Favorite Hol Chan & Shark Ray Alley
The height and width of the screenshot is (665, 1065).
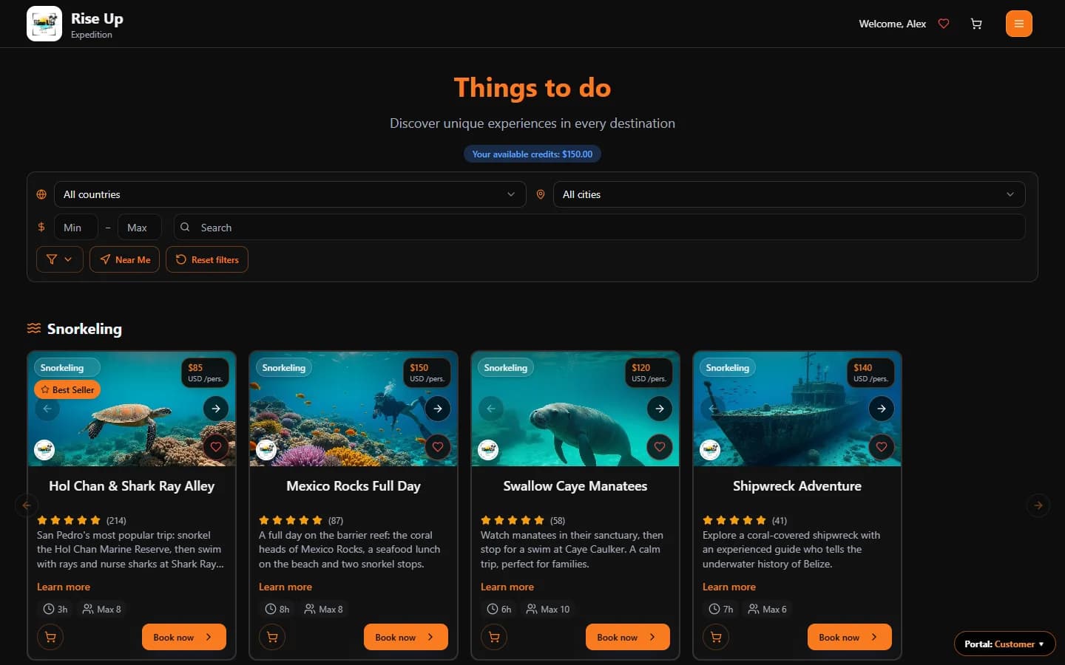[216, 447]
